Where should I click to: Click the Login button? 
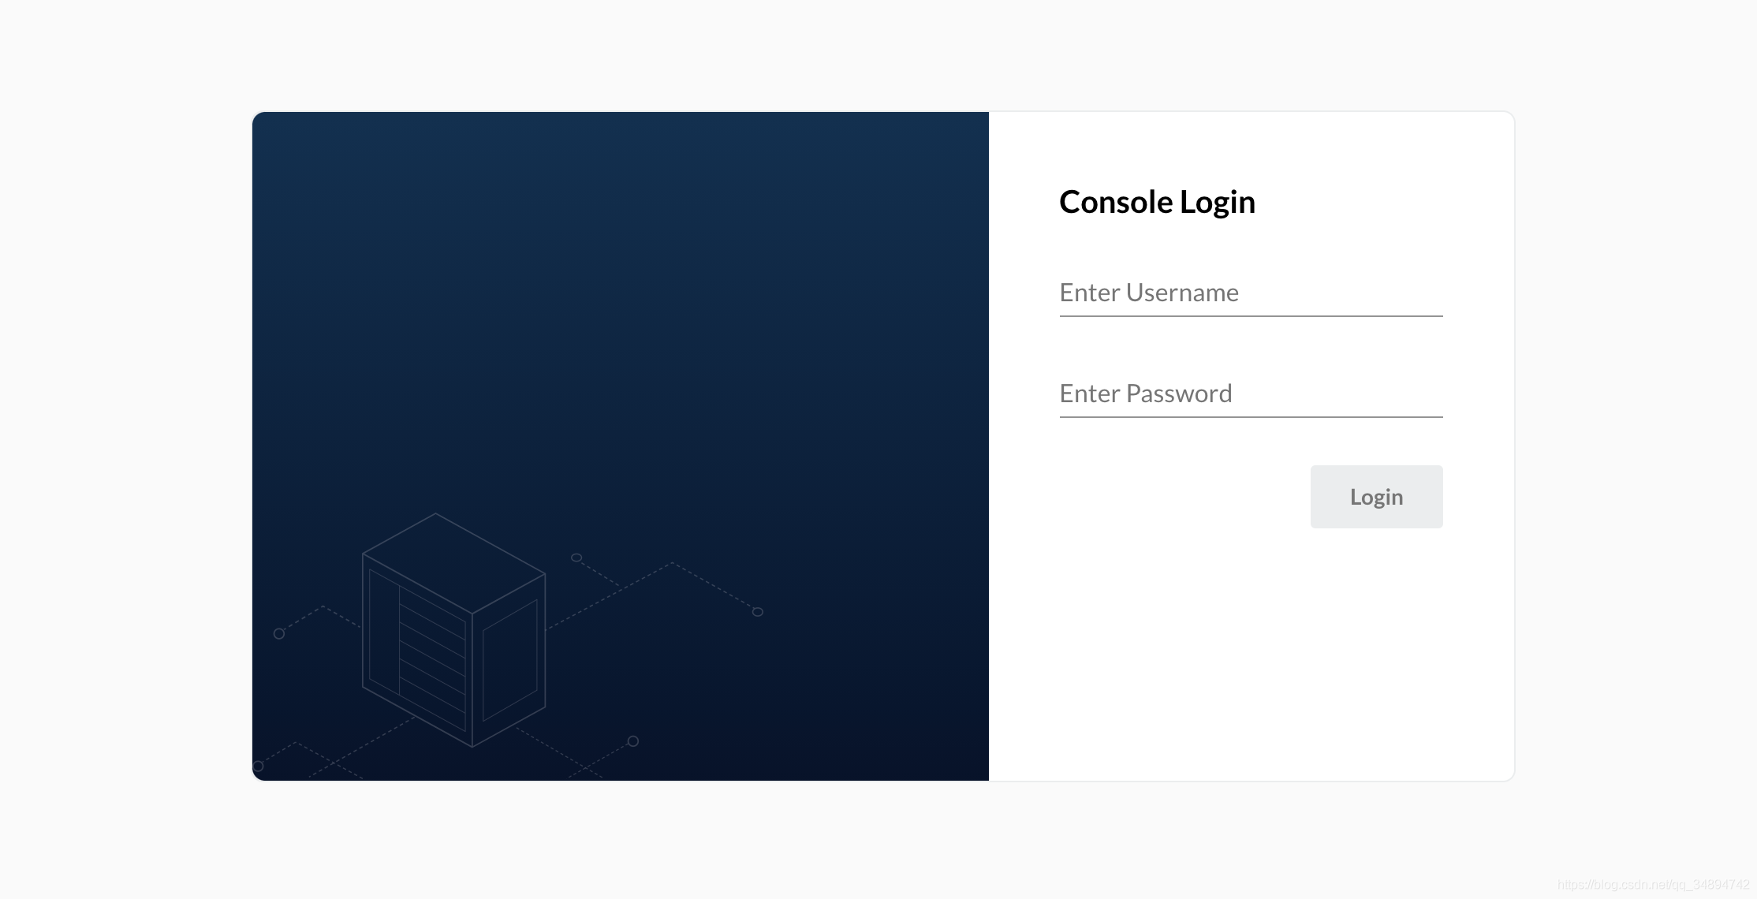tap(1376, 497)
